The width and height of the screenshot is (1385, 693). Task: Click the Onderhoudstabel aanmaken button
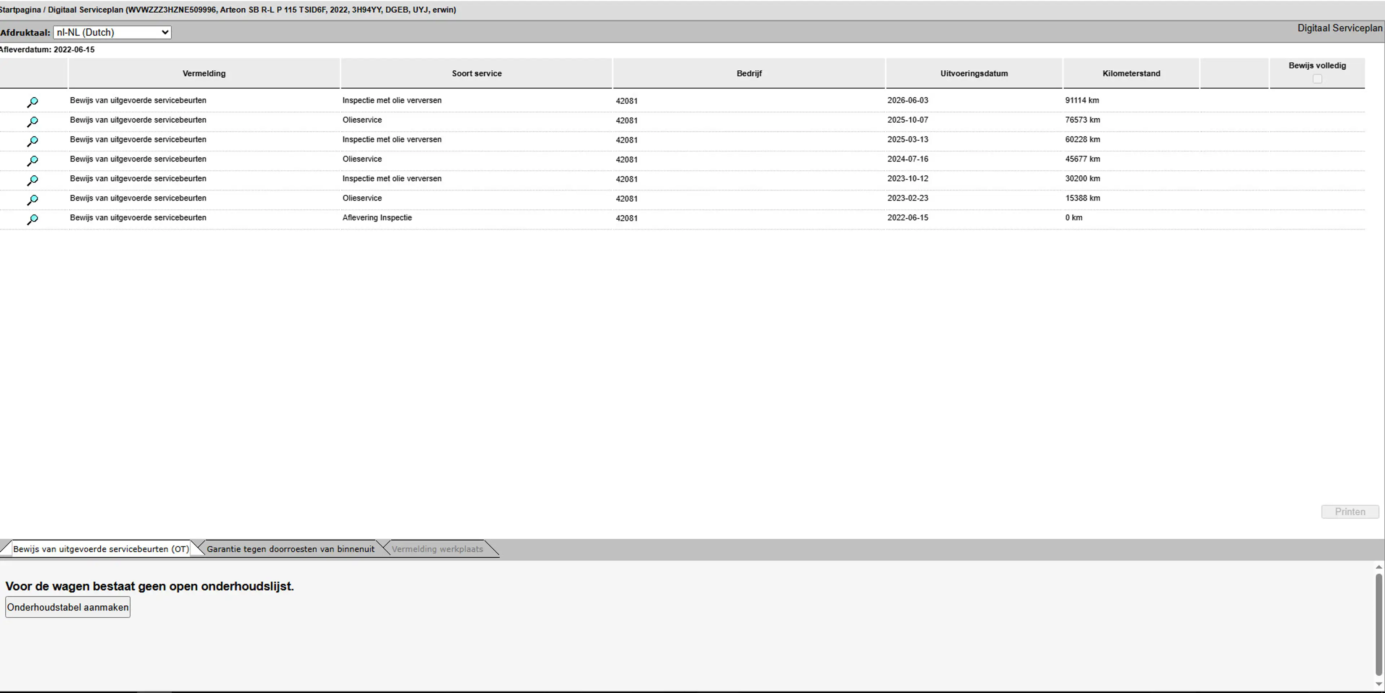click(x=68, y=607)
